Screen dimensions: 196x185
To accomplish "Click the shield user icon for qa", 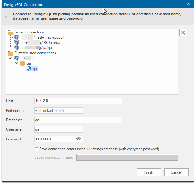I will point(29,69).
